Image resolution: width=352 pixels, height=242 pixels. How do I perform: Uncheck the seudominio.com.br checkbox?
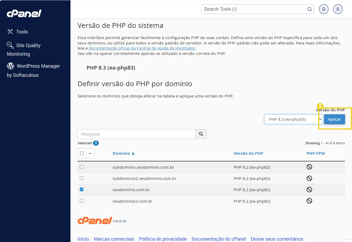pos(81,190)
